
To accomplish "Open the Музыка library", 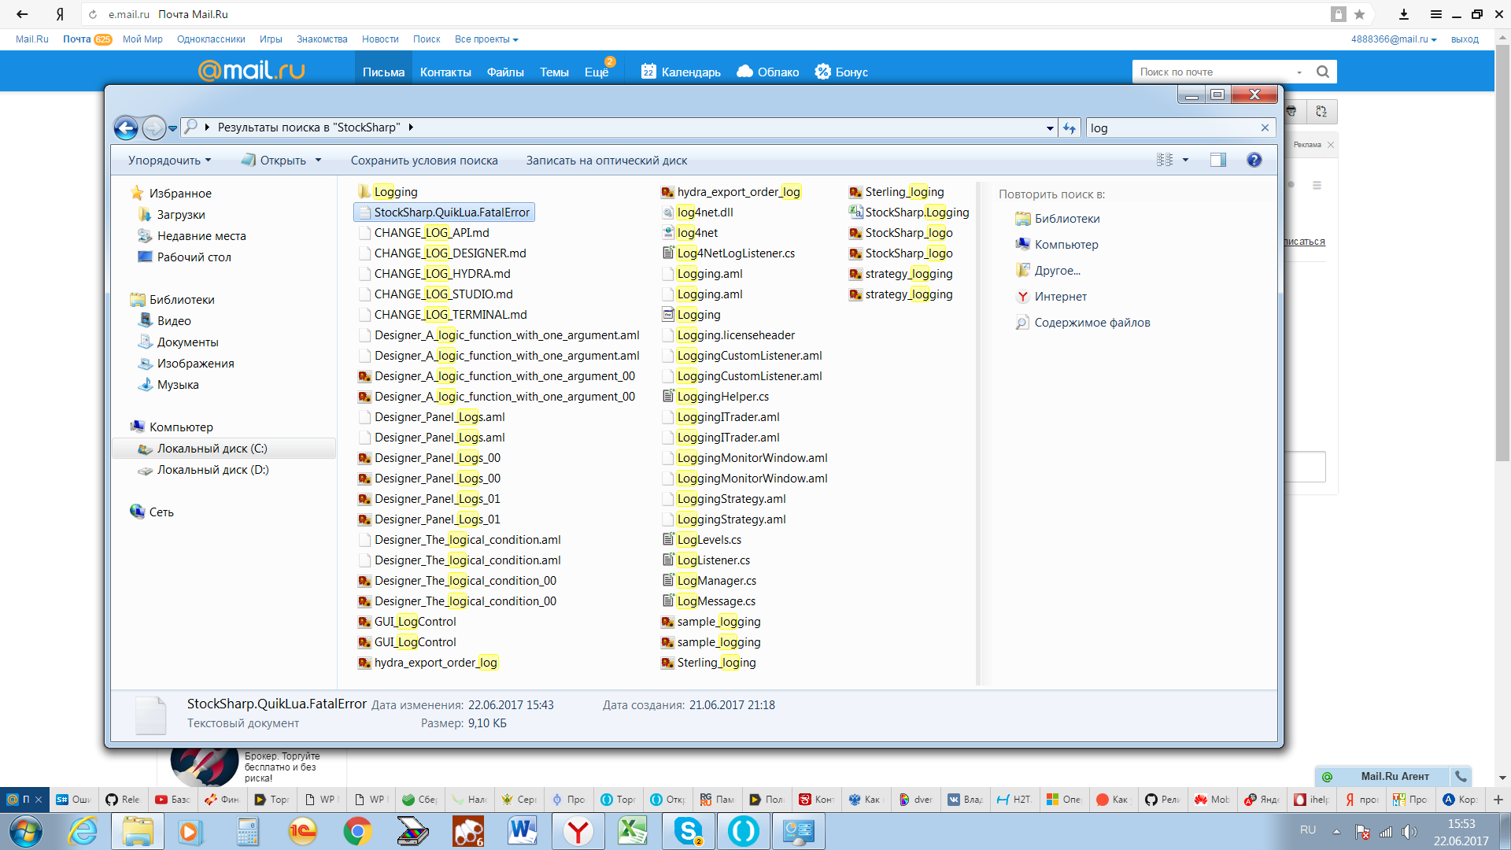I will 178,384.
